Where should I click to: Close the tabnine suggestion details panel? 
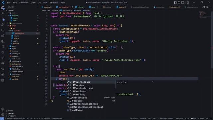153,82
